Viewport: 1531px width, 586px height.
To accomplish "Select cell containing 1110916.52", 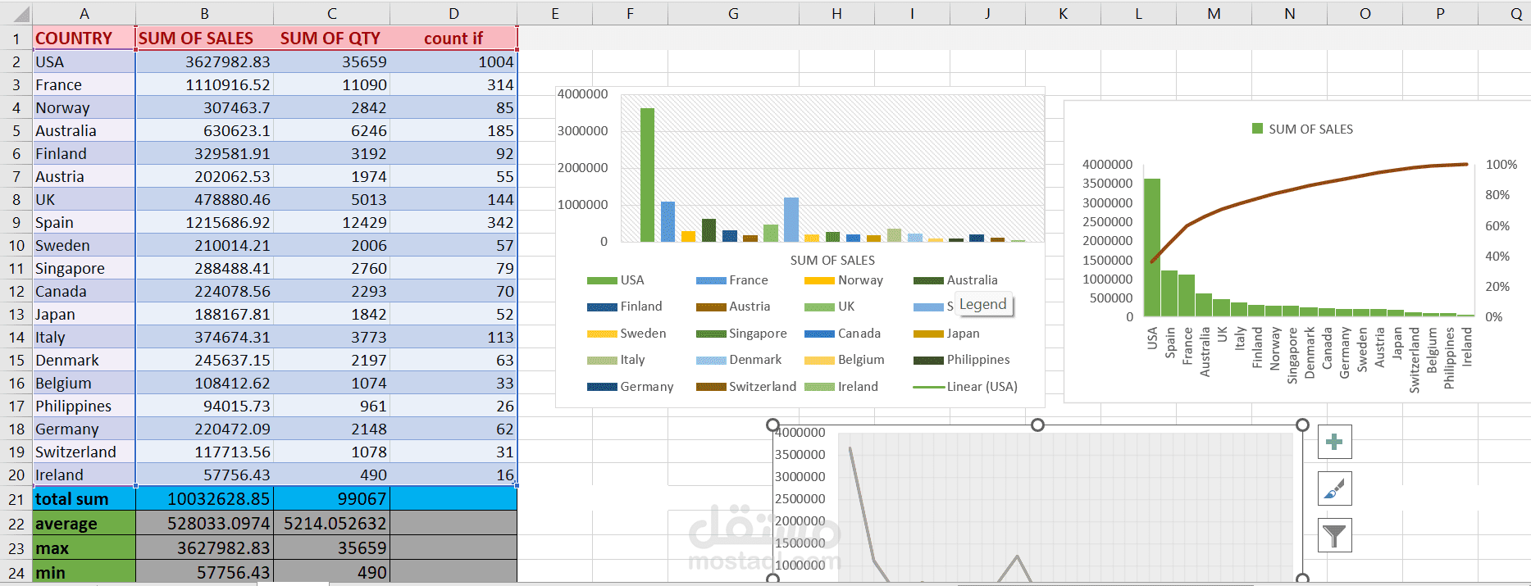I will click(x=204, y=84).
